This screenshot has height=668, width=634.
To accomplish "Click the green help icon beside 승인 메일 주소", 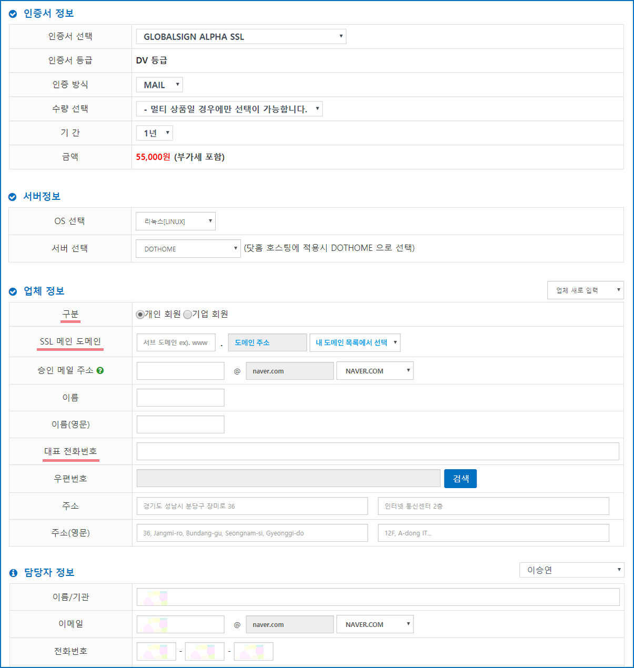I will coord(100,370).
